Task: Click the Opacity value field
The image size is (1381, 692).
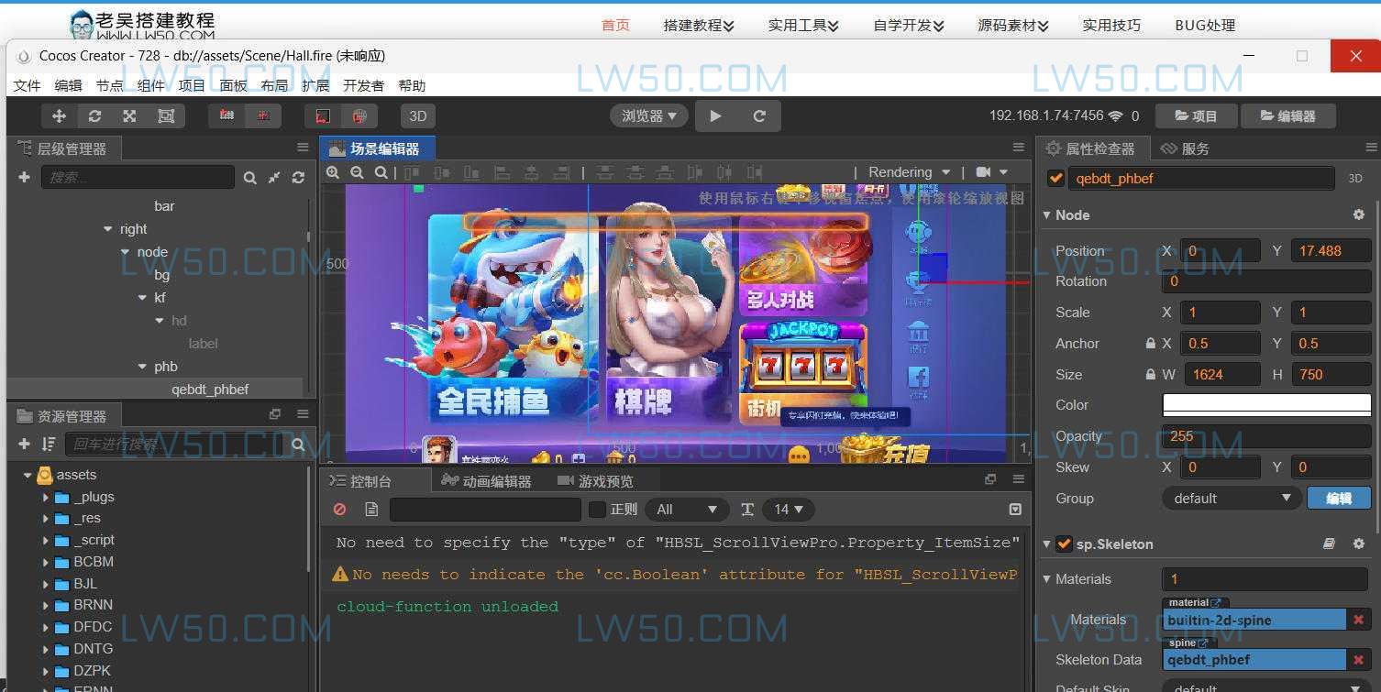Action: [1266, 436]
